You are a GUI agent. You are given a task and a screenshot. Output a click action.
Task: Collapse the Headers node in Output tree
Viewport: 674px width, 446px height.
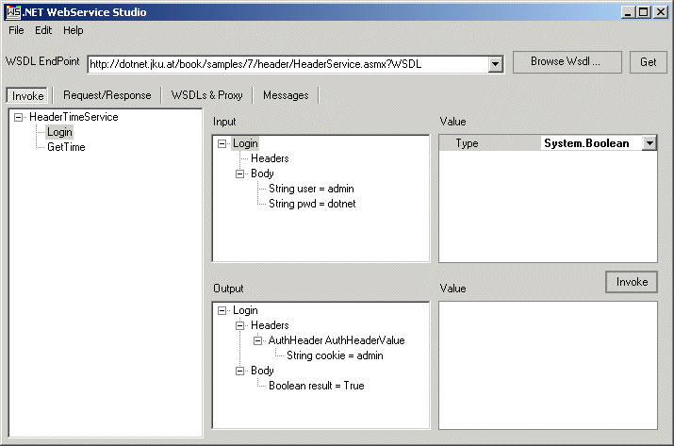coord(239,325)
